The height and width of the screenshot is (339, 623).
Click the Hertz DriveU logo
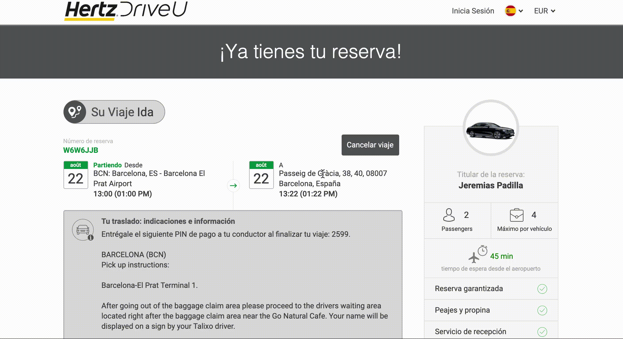pos(126,10)
